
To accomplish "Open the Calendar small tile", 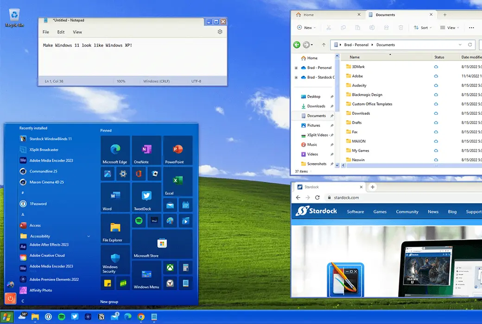I will tap(186, 205).
